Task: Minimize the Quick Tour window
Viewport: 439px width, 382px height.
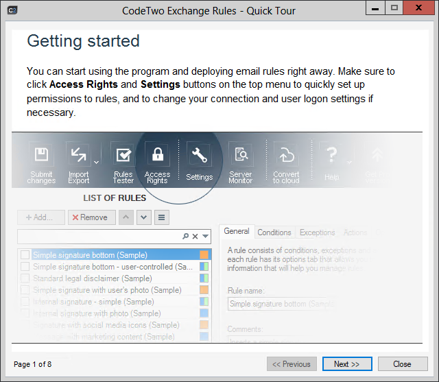Action: 375,8
